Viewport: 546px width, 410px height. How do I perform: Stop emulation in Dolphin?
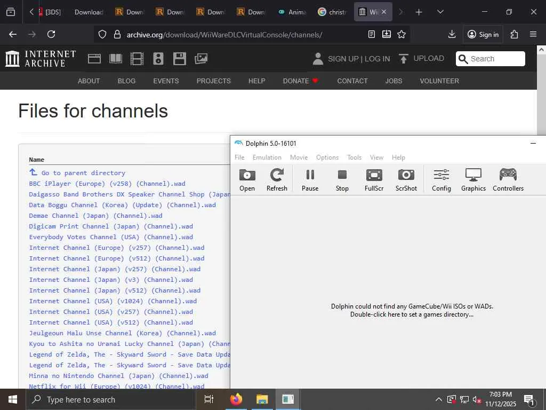point(342,179)
